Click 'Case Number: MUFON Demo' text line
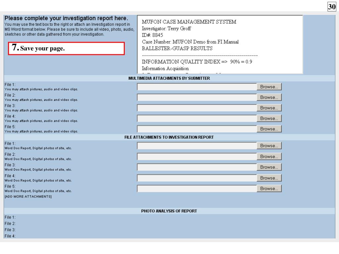Viewport: 339px width, 254px height. tap(190, 42)
